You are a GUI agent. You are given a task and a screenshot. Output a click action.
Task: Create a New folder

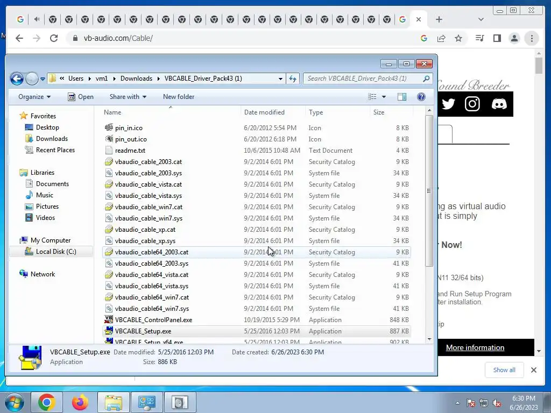pyautogui.click(x=179, y=97)
